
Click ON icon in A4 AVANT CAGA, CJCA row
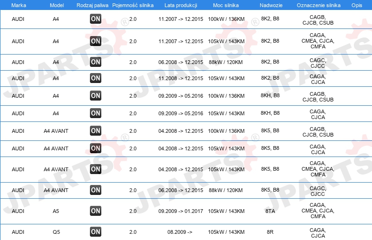96,148
